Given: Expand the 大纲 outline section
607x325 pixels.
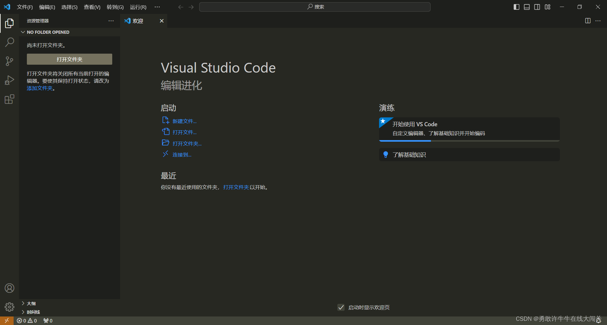Looking at the screenshot, I should point(70,304).
